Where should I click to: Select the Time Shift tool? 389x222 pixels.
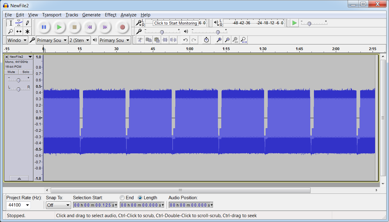(x=19, y=31)
